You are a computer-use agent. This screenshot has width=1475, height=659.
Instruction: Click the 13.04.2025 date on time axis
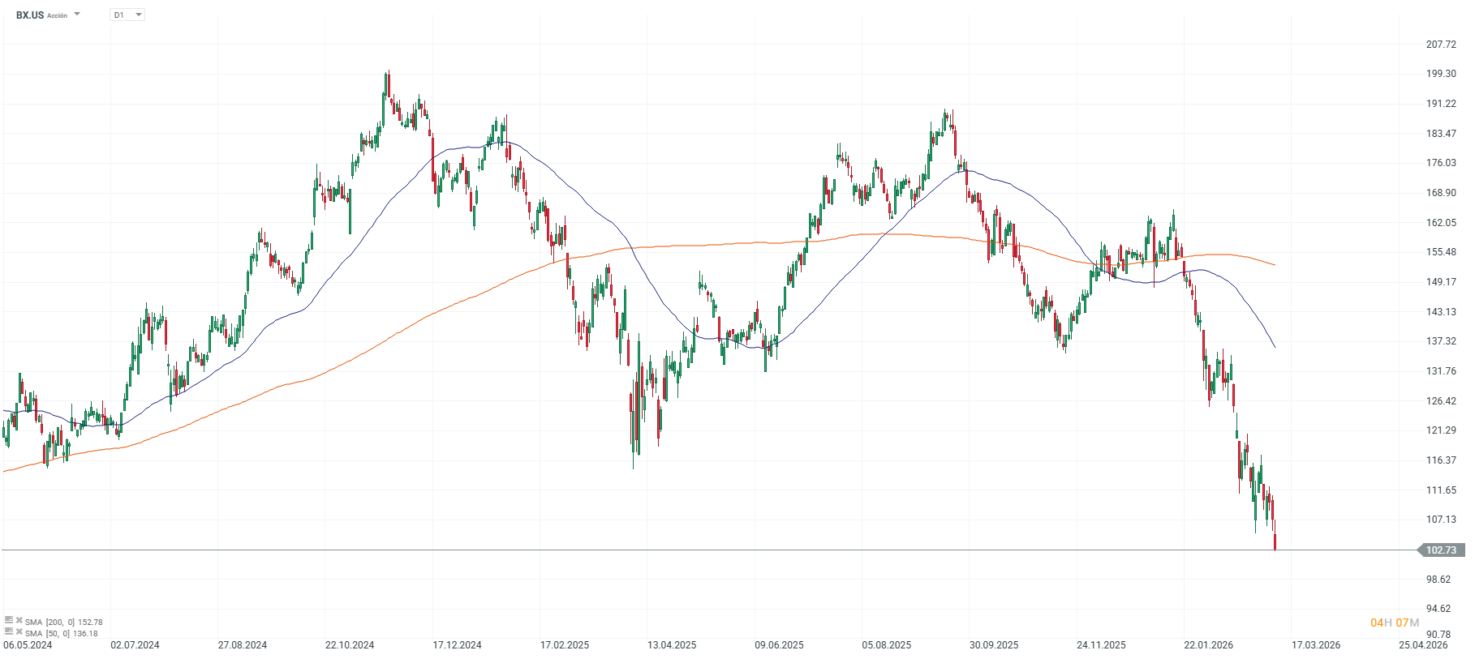click(x=672, y=645)
